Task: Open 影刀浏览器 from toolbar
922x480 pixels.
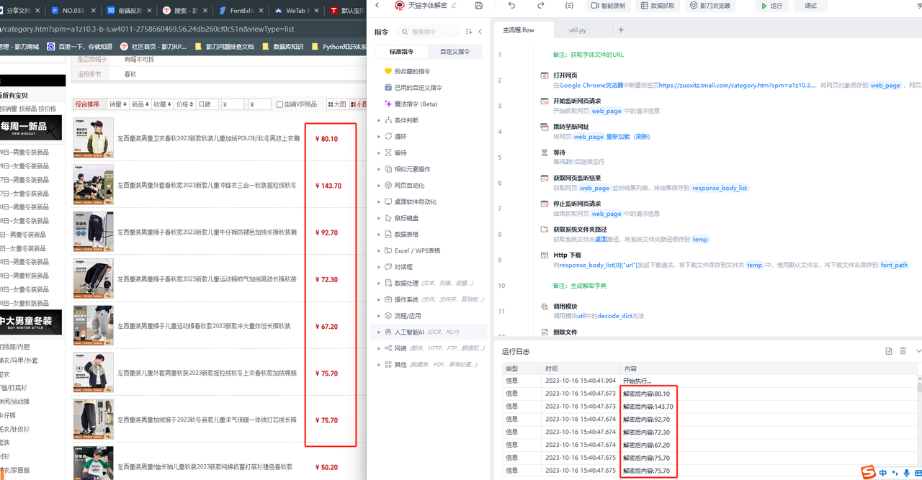Action: (710, 5)
